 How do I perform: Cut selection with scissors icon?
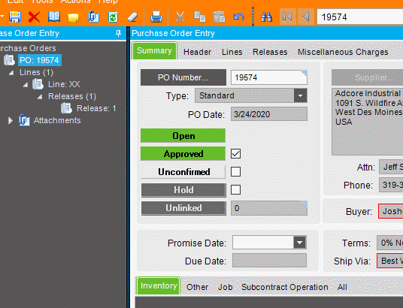click(x=180, y=17)
